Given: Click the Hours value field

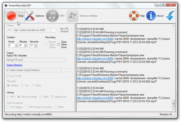Looking at the screenshot, I should [12, 46].
